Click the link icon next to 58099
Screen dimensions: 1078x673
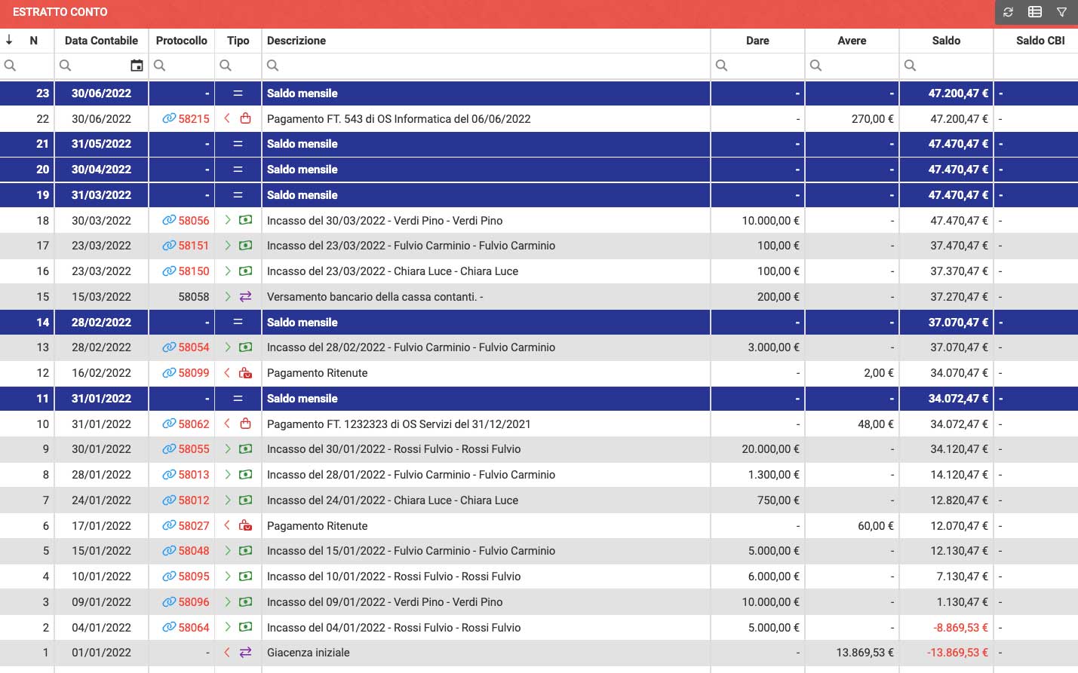[169, 373]
